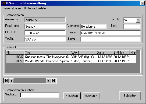
Task: Click the BiVer application icon in title bar
Action: 3,3
